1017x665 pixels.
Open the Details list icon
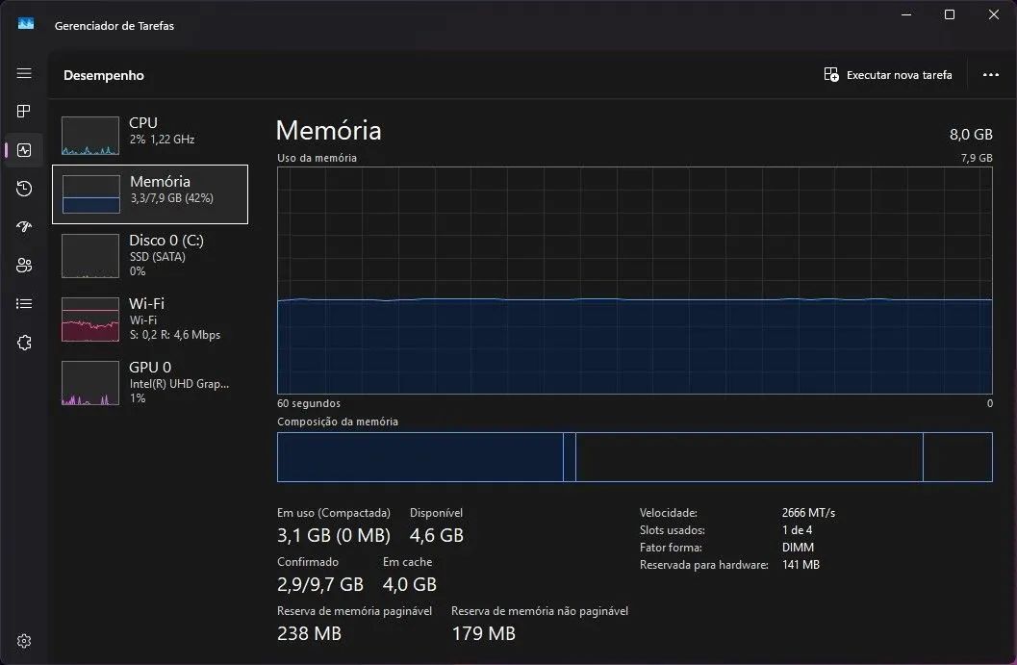pos(23,303)
